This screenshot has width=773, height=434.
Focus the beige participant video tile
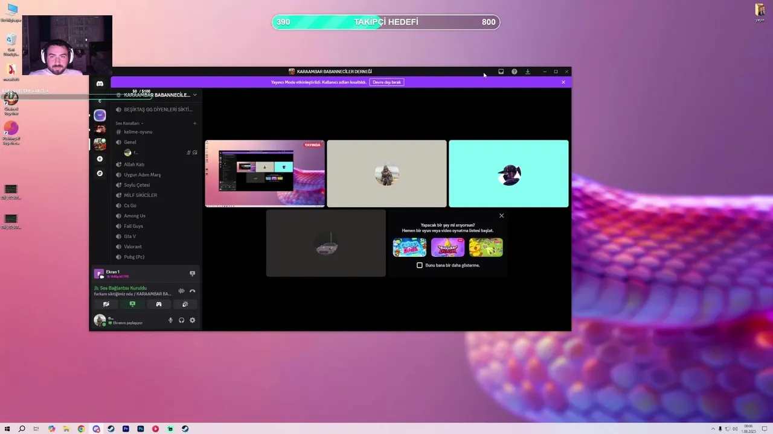click(386, 174)
